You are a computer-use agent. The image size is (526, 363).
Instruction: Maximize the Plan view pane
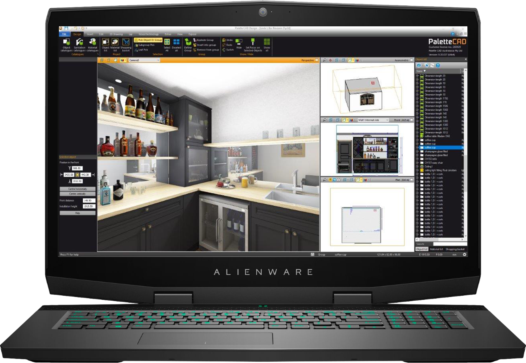point(412,180)
